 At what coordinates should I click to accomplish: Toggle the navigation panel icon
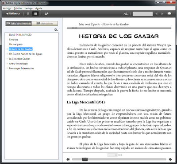(x=35, y=14)
